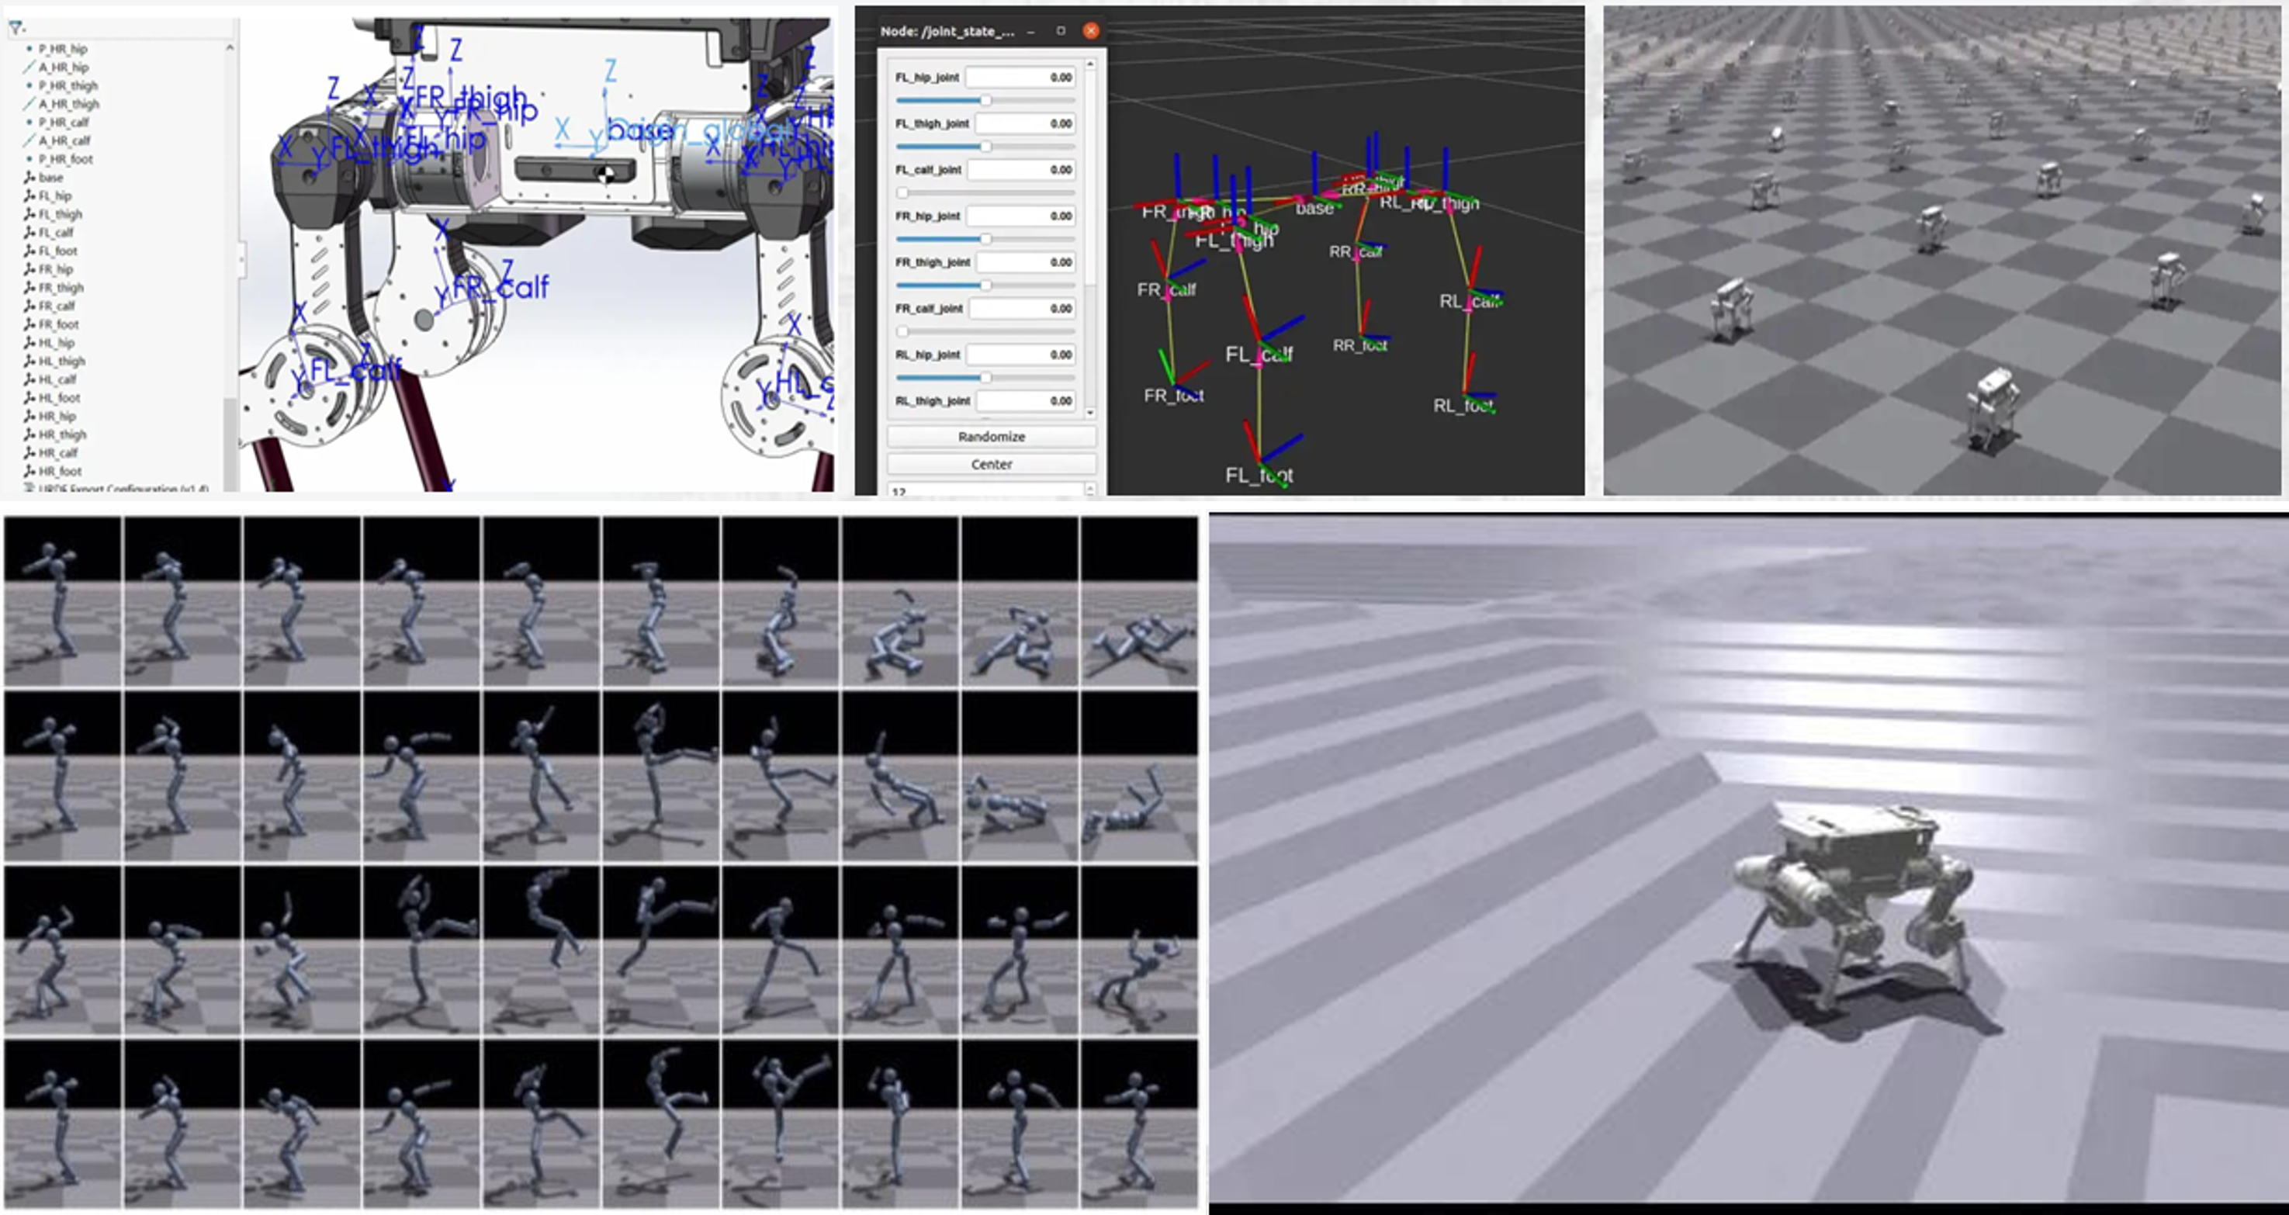Click the FR_foot frame label in the TF view
This screenshot has width=2289, height=1215.
1174,396
